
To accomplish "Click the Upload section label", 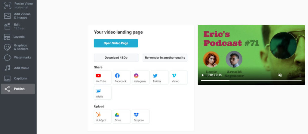I will [99, 107].
